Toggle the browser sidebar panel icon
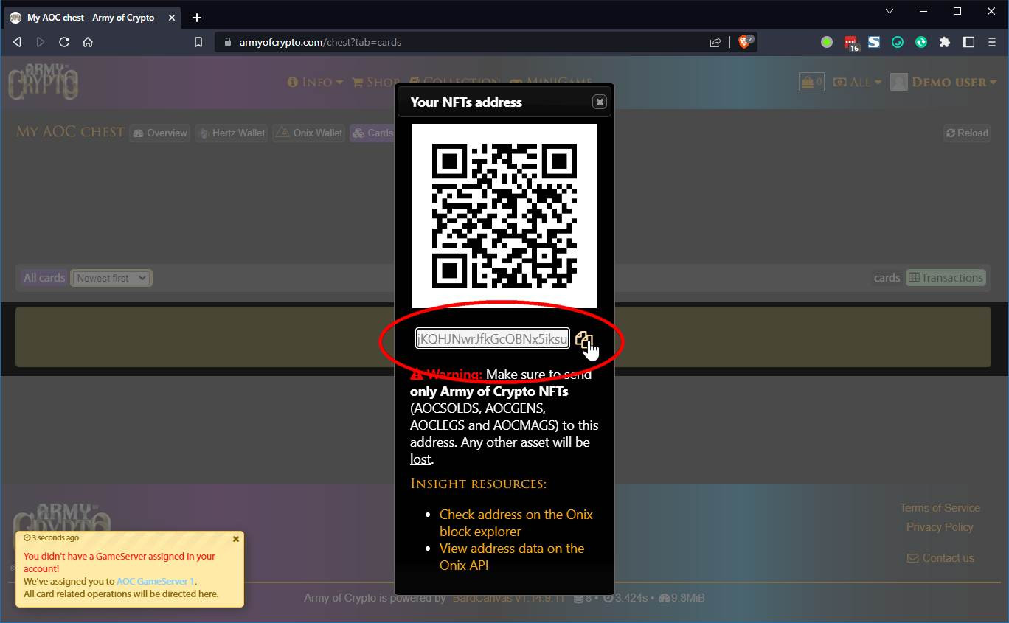This screenshot has height=623, width=1009. 968,42
